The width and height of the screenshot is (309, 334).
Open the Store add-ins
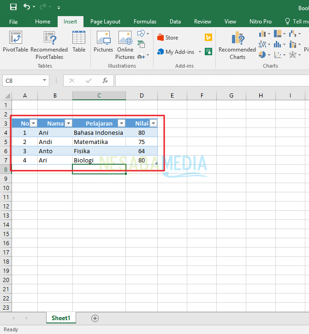tap(168, 37)
